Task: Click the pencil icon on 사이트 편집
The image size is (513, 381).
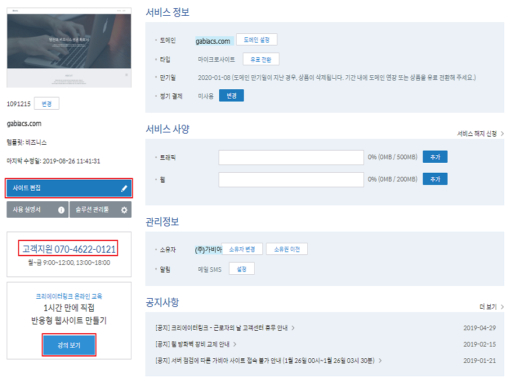Action: tap(124, 188)
